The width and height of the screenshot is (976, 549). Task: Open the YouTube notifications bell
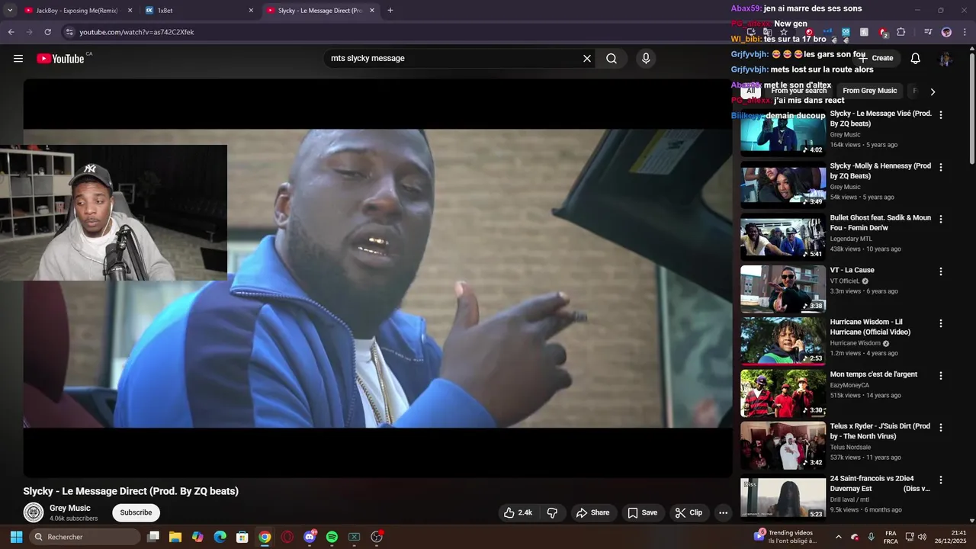916,59
